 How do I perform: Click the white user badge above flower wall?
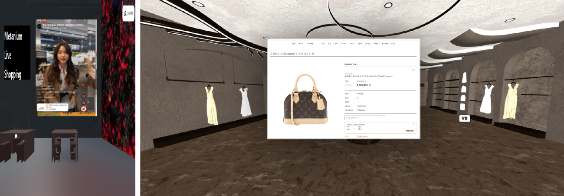pos(129,13)
